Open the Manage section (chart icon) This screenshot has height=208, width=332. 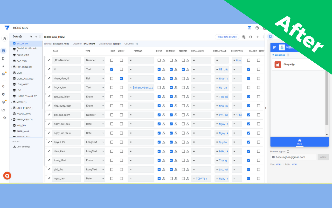click(4, 110)
